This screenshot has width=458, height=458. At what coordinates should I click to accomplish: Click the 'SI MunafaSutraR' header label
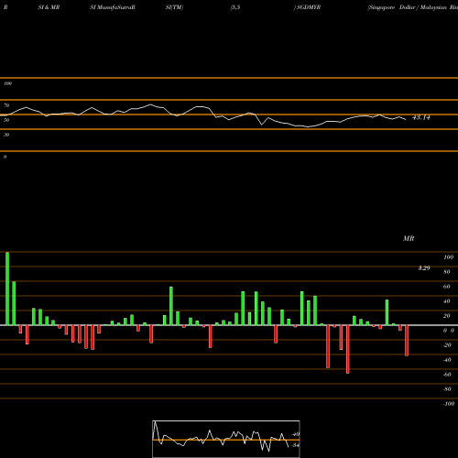tap(113, 7)
